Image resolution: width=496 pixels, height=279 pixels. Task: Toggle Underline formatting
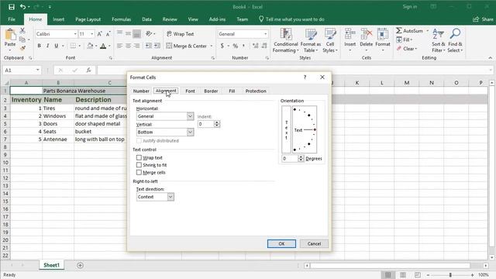tap(57, 46)
